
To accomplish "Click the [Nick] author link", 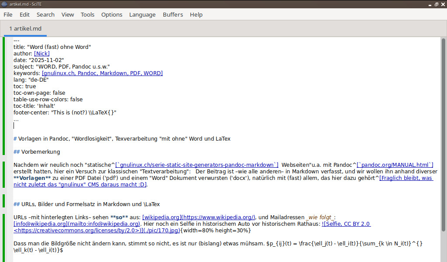I will point(42,54).
